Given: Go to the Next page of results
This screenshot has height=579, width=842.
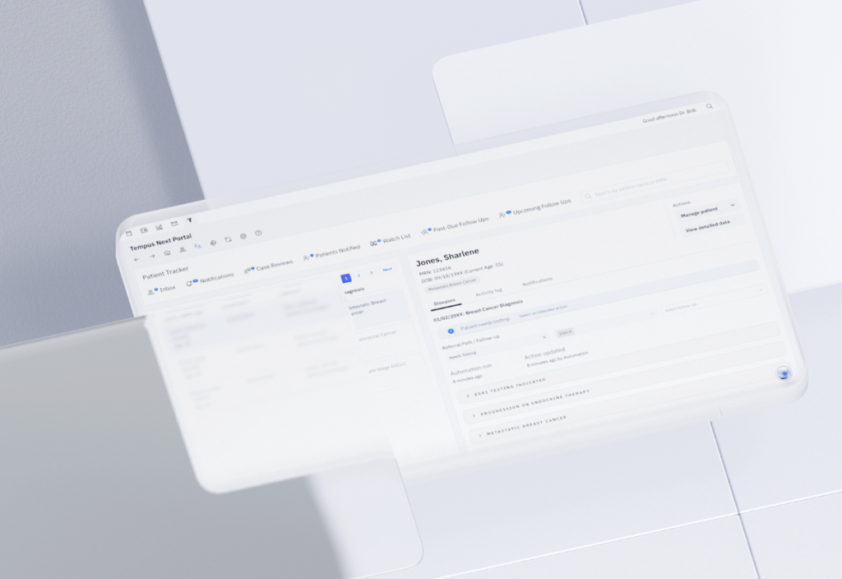Looking at the screenshot, I should pyautogui.click(x=387, y=269).
